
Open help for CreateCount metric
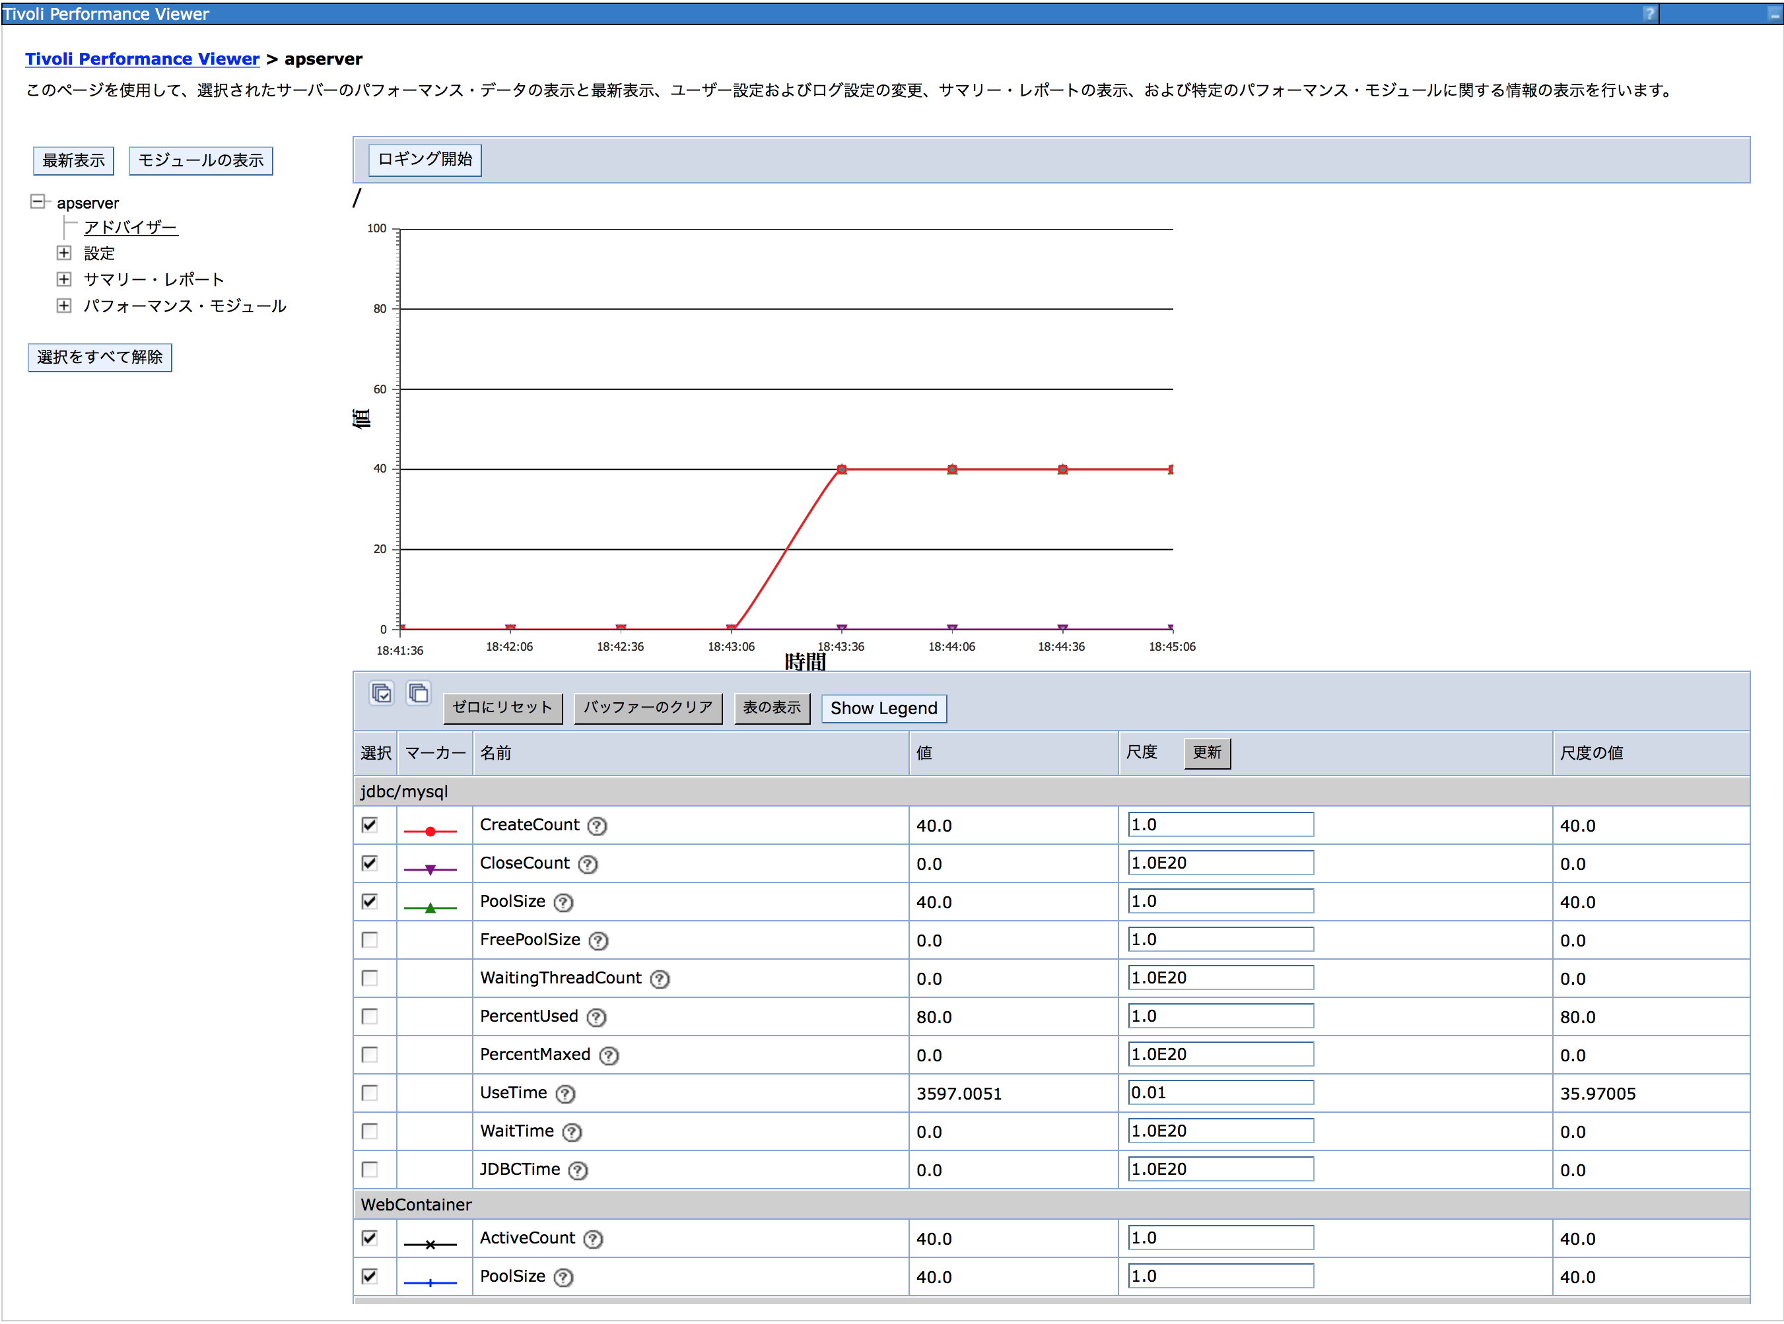point(597,826)
